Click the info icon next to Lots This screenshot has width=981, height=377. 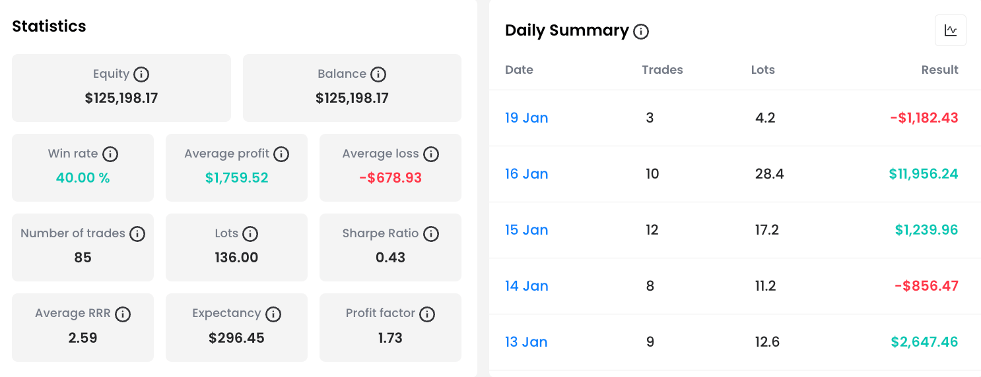coord(250,234)
